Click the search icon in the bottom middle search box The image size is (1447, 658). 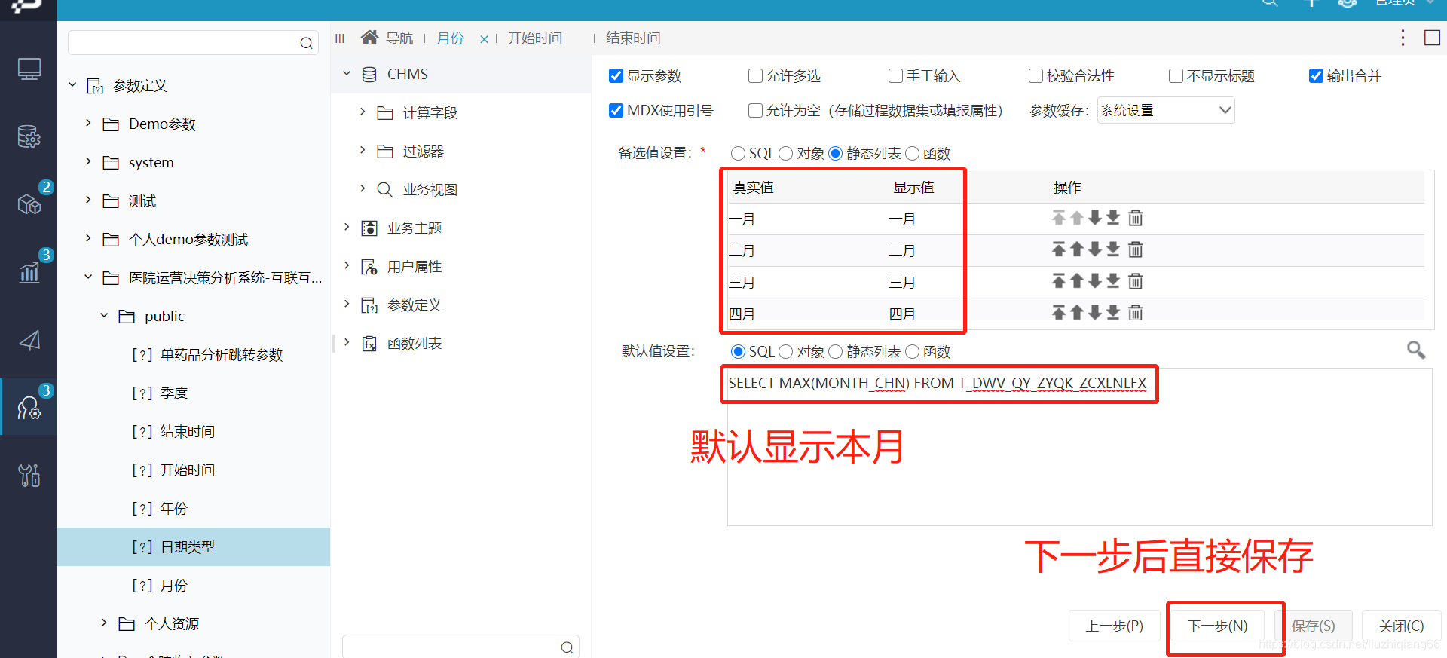coord(567,647)
